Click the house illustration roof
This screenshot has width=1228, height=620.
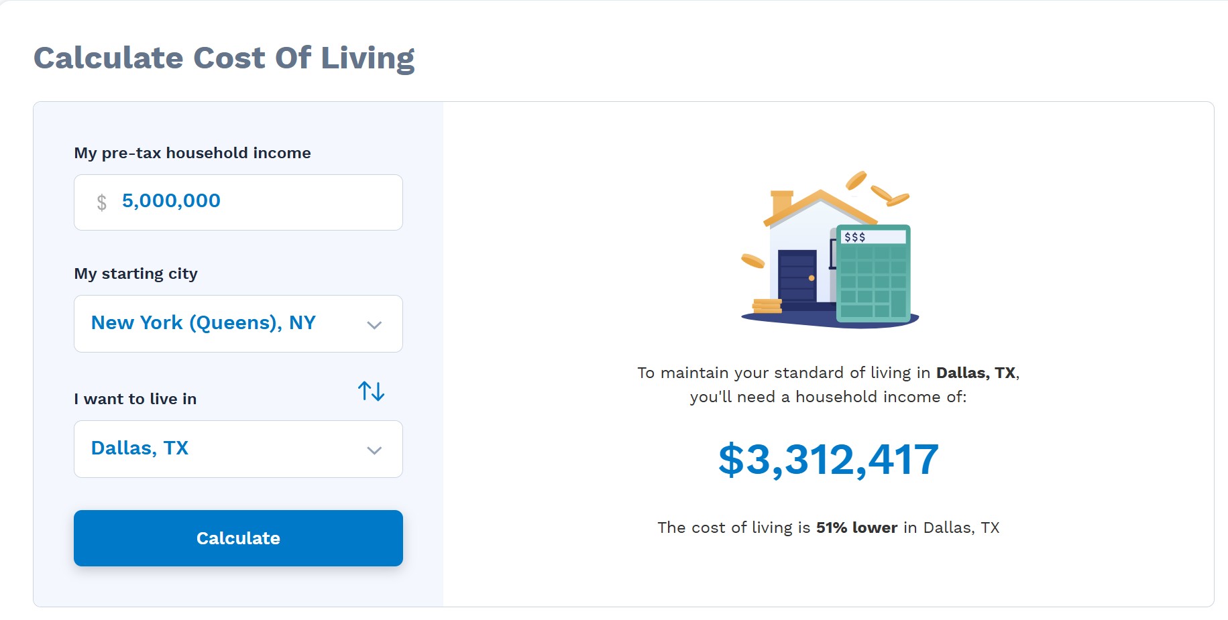tap(820, 206)
